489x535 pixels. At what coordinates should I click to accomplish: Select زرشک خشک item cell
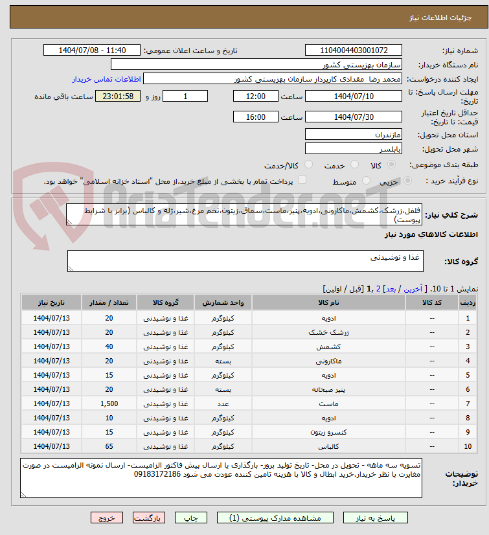click(x=328, y=332)
